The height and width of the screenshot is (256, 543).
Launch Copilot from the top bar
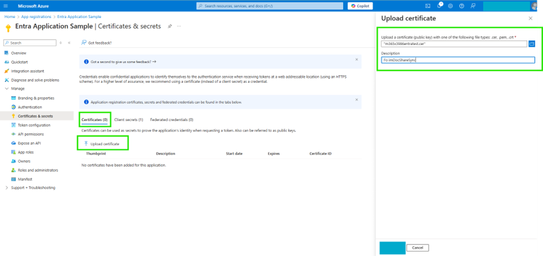[360, 6]
